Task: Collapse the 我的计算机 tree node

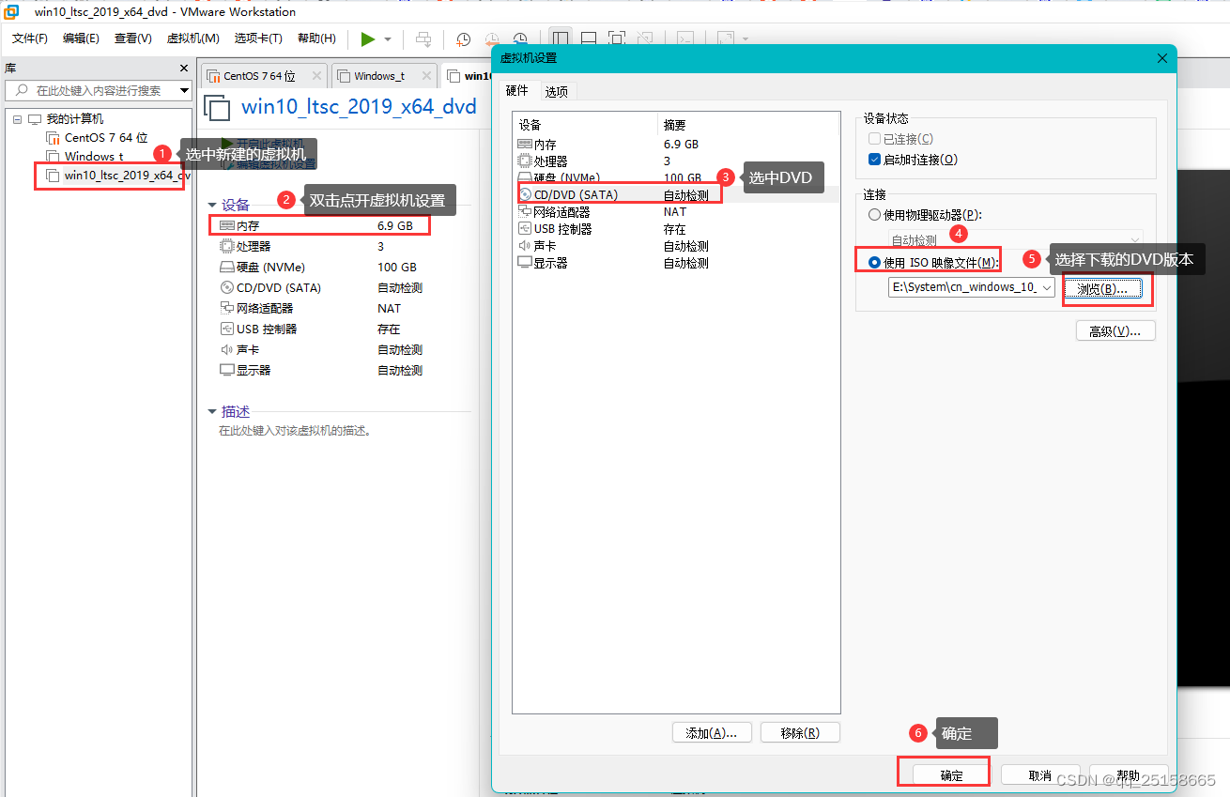Action: coord(17,119)
